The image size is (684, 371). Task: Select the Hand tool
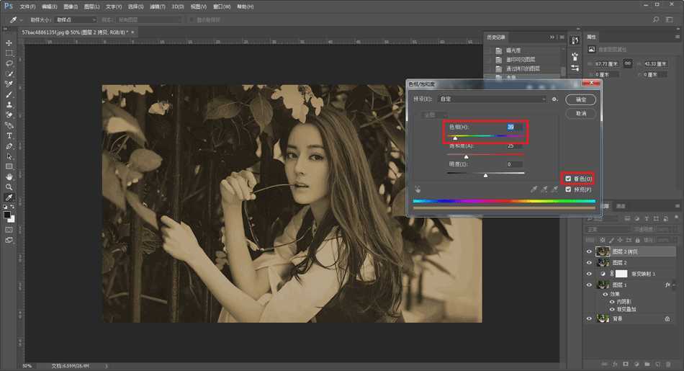coord(9,176)
